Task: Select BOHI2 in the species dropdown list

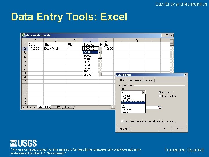Action: pyautogui.click(x=91, y=56)
